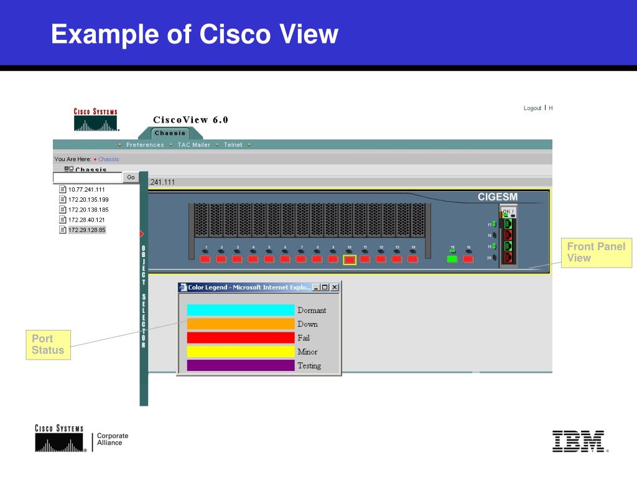Image resolution: width=637 pixels, height=478 pixels.
Task: Select port 14 on the chassis
Action: point(413,259)
